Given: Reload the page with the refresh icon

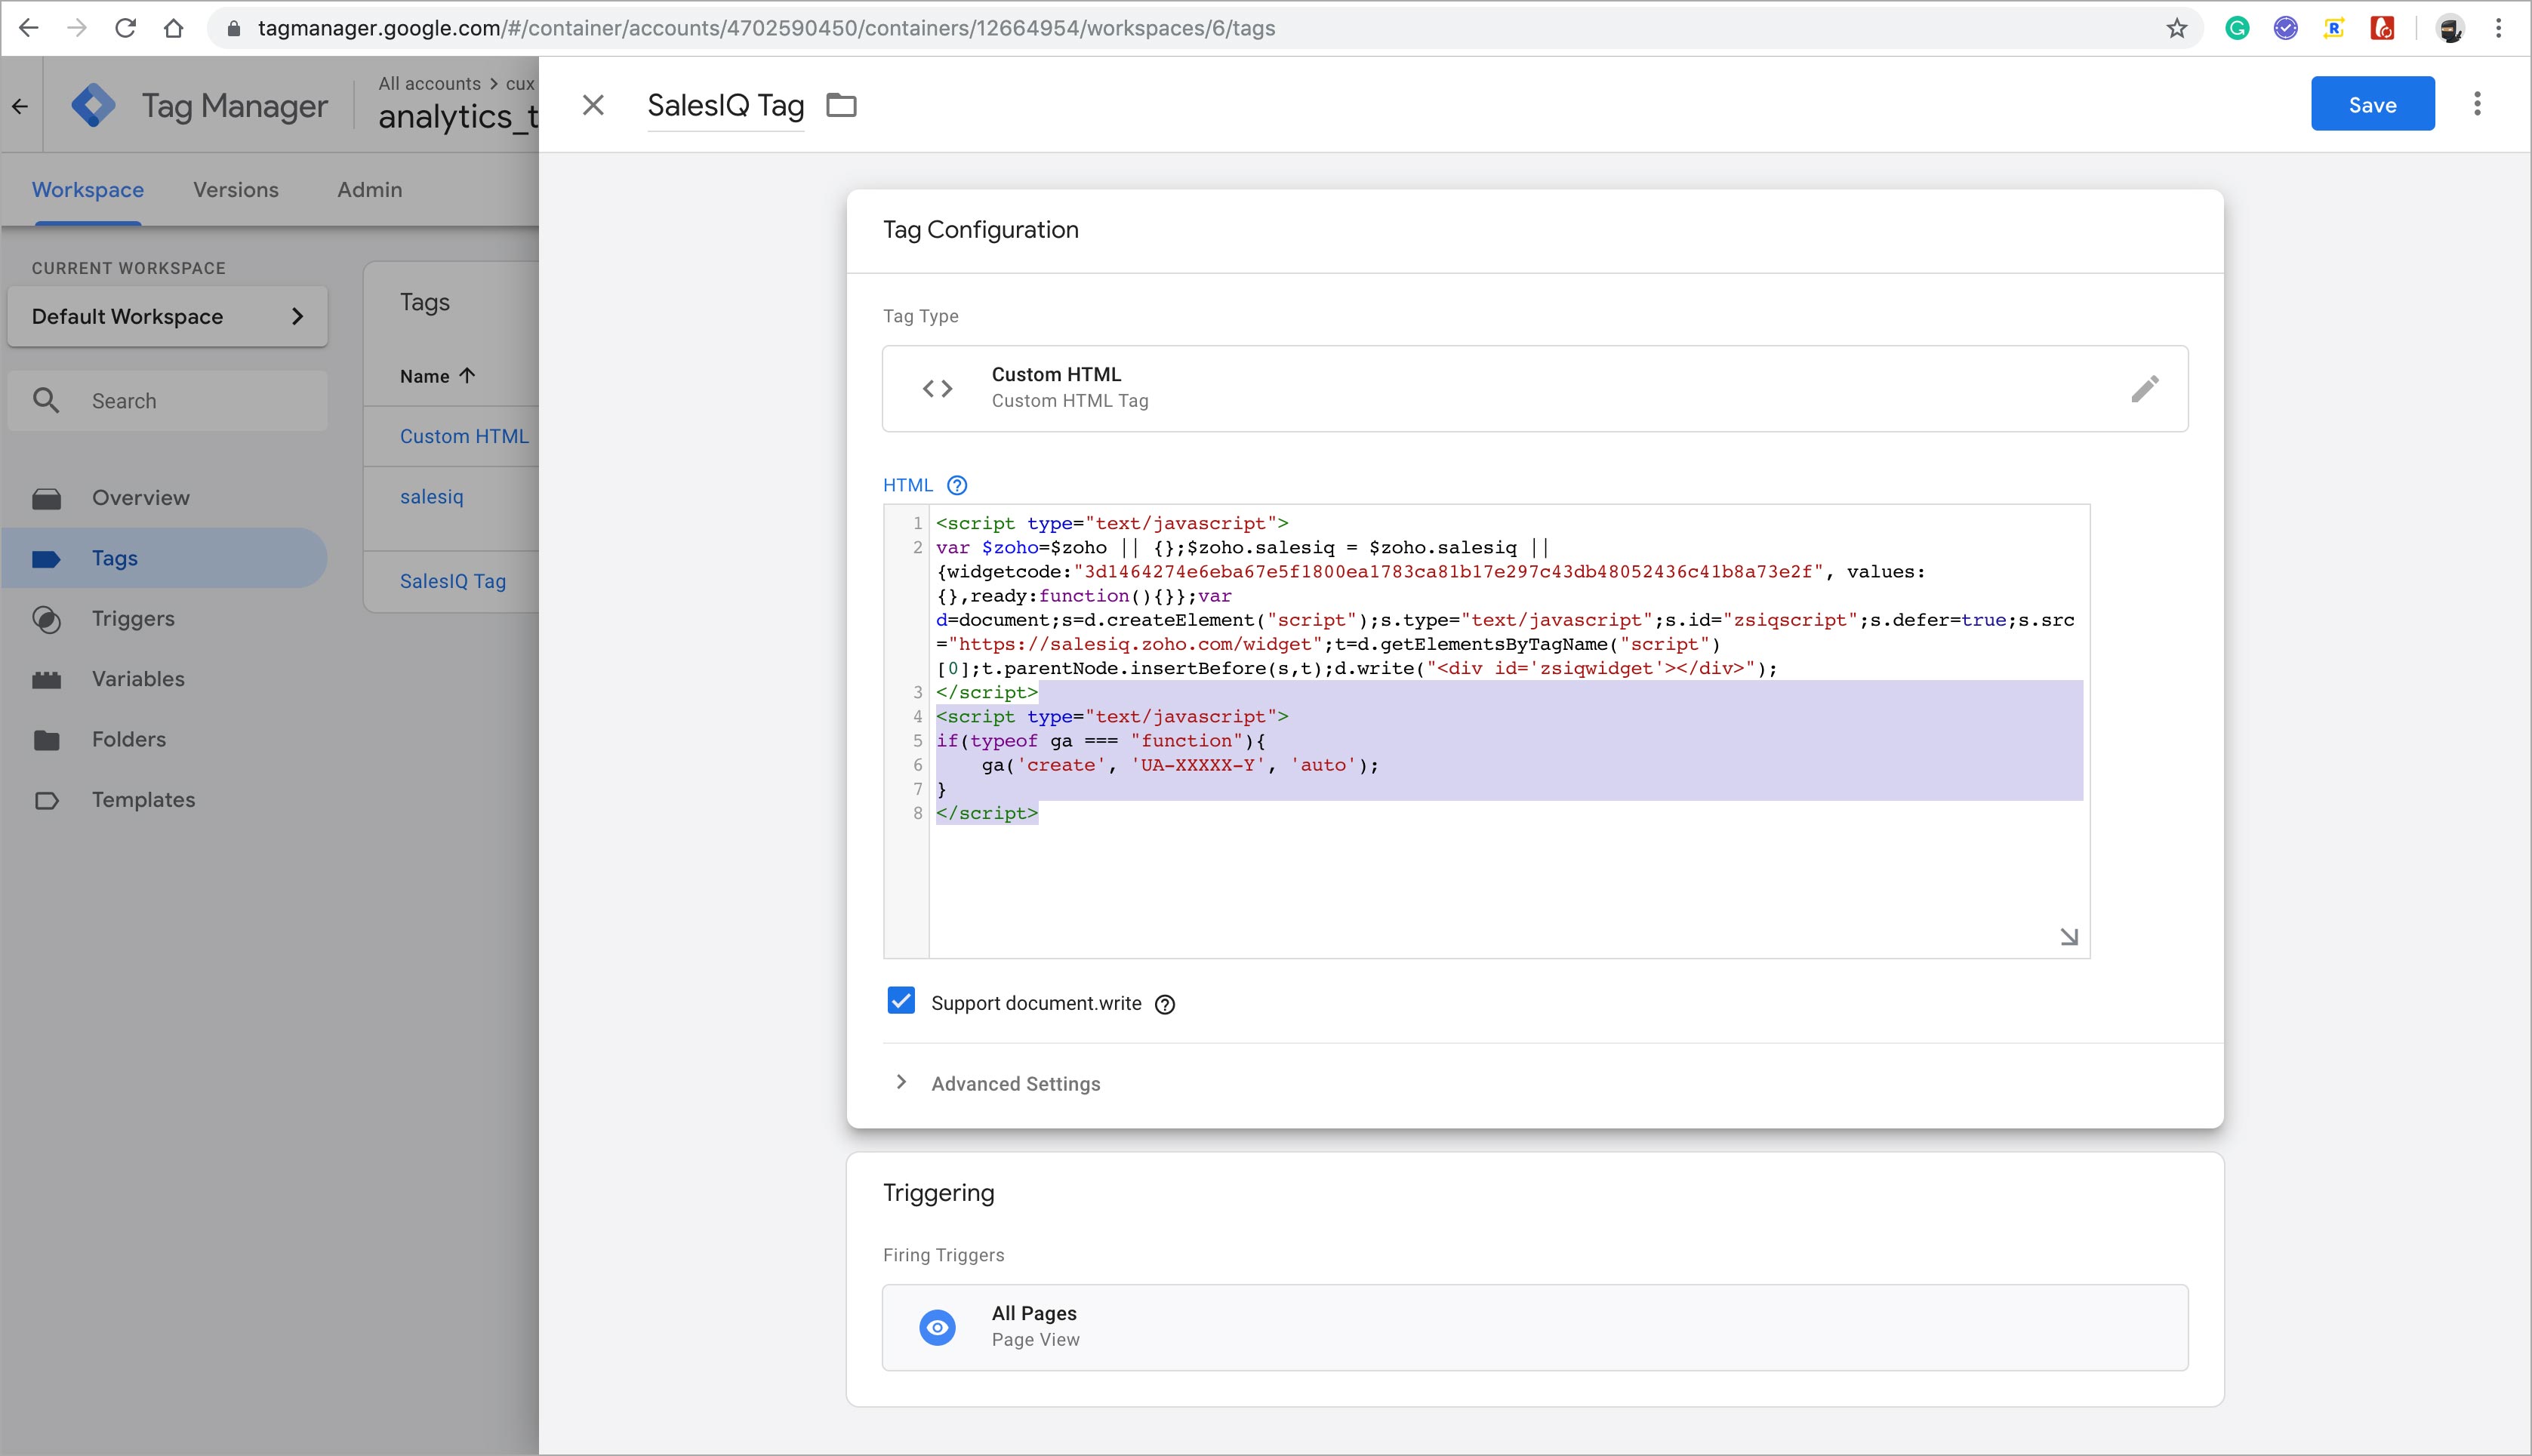Looking at the screenshot, I should pyautogui.click(x=125, y=28).
